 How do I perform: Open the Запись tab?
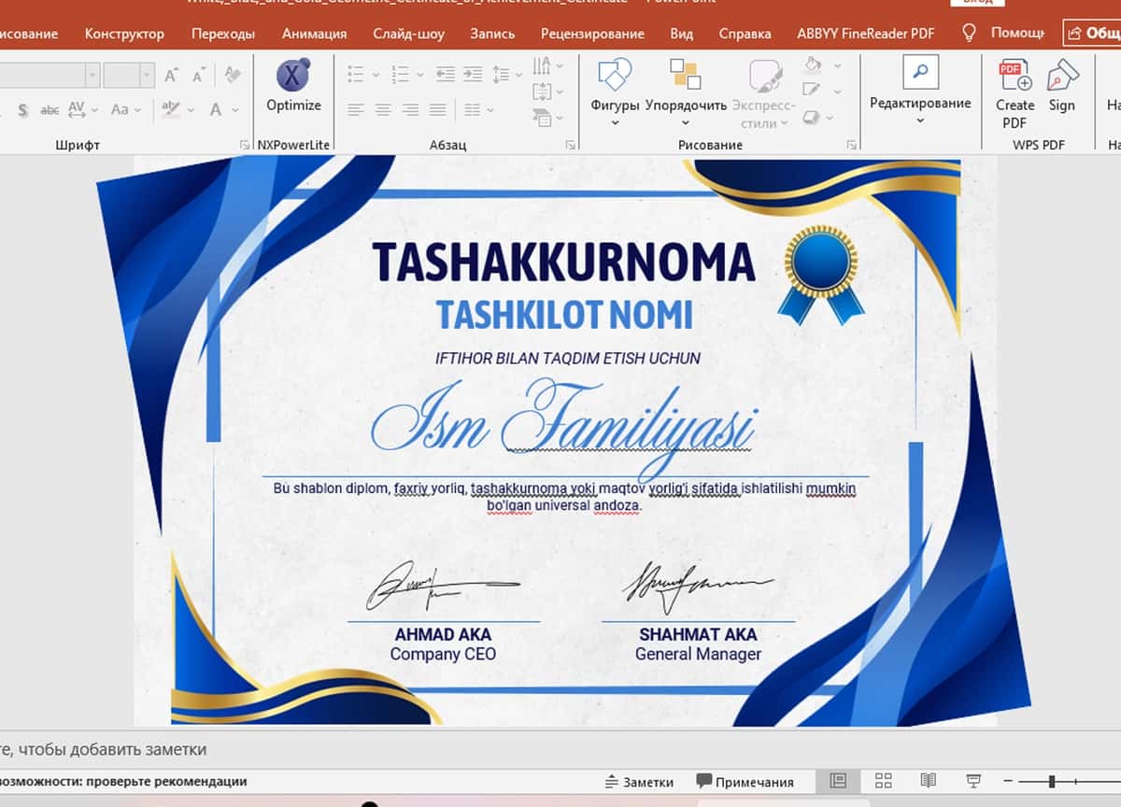tap(492, 34)
